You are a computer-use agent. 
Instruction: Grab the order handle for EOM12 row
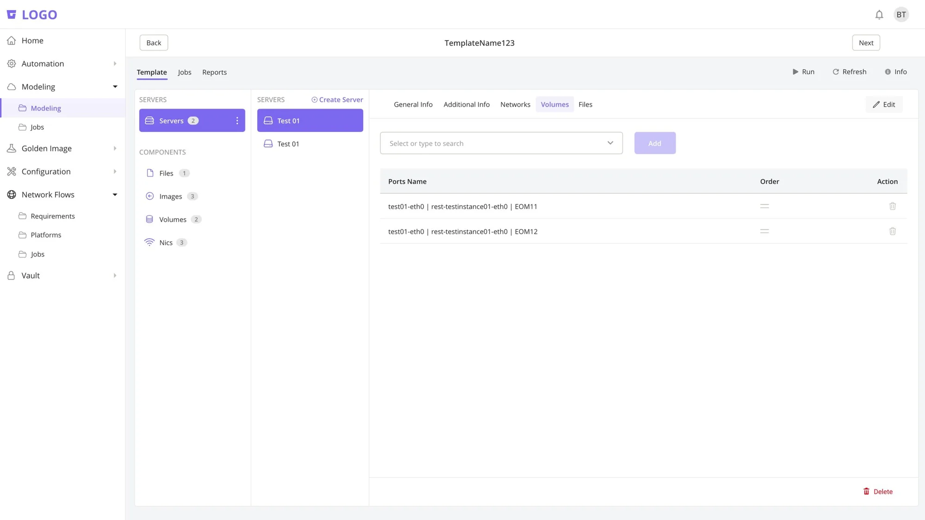click(765, 231)
